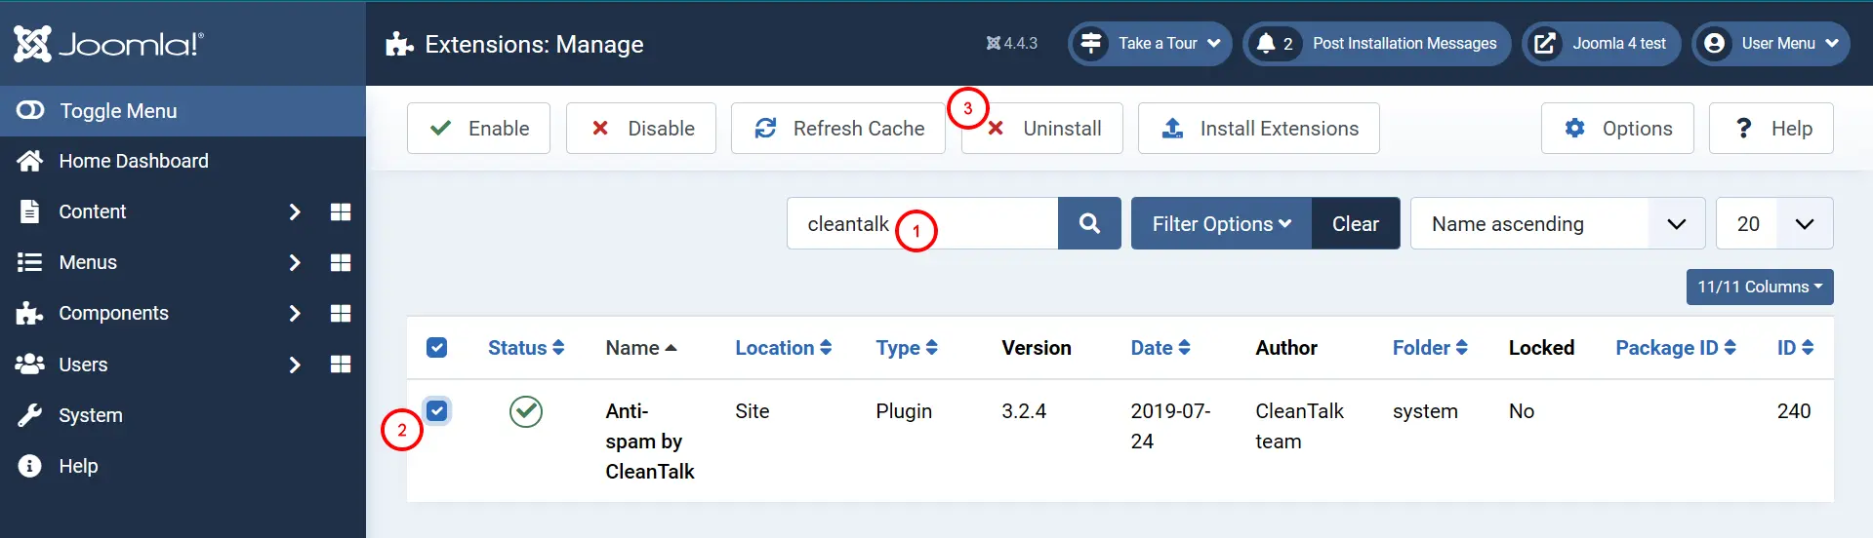This screenshot has width=1873, height=538.
Task: Click the notification bell icon
Action: [1266, 43]
